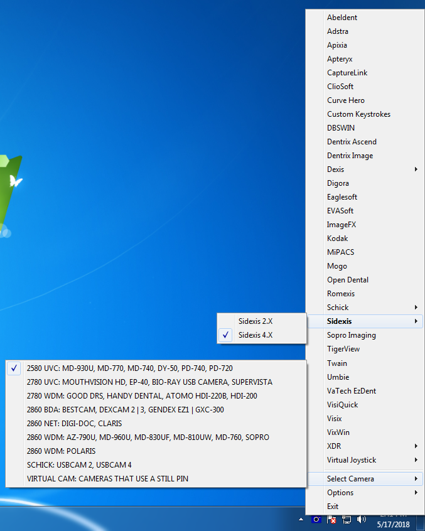Select SCHICK USBCAM 2, USBCAM 4
This screenshot has height=531, width=425.
click(156, 465)
